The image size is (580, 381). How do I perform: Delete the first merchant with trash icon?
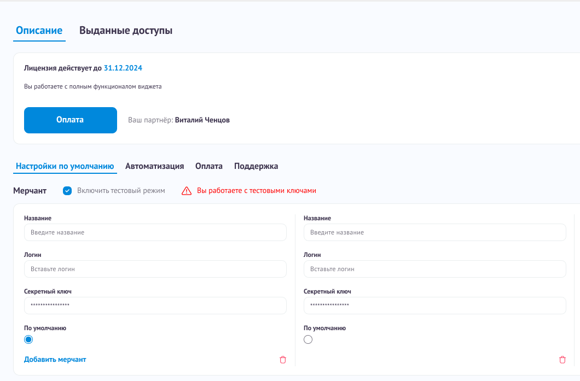pos(283,360)
